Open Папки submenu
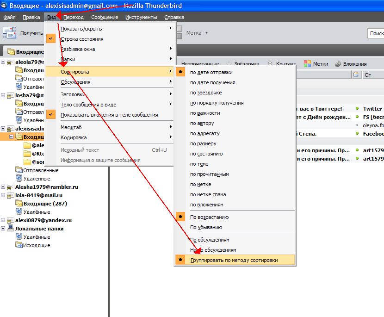 click(x=110, y=59)
